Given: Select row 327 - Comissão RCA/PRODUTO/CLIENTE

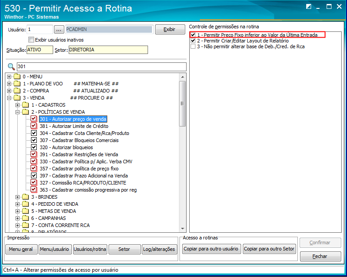Looking at the screenshot, I should click(x=83, y=183).
